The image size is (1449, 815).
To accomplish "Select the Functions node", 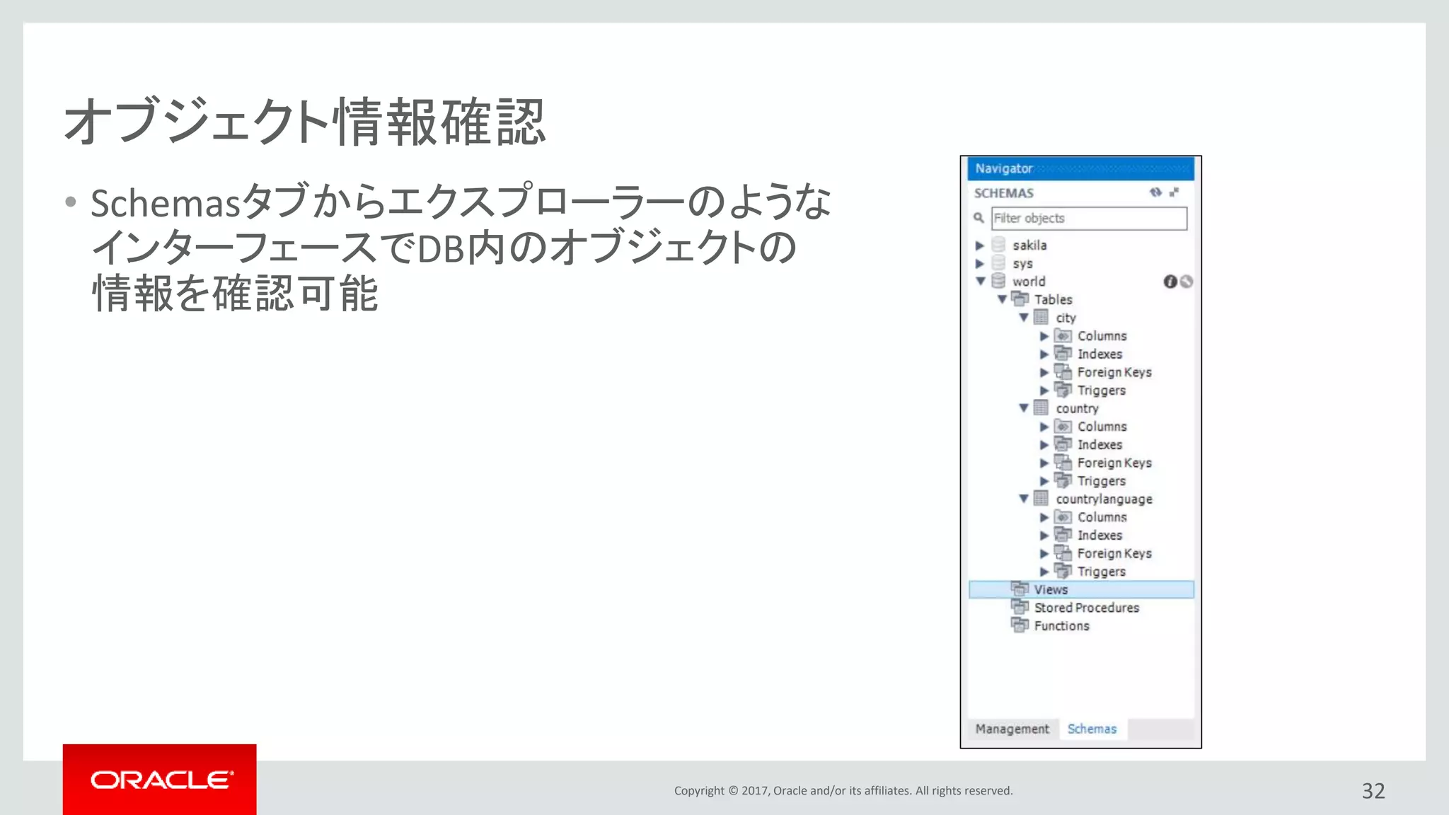I will coord(1061,626).
